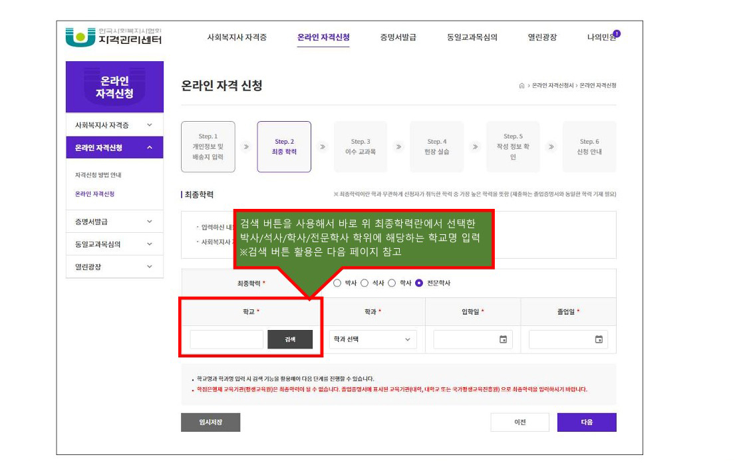Expand 증명서발급 in the sidebar

114,222
